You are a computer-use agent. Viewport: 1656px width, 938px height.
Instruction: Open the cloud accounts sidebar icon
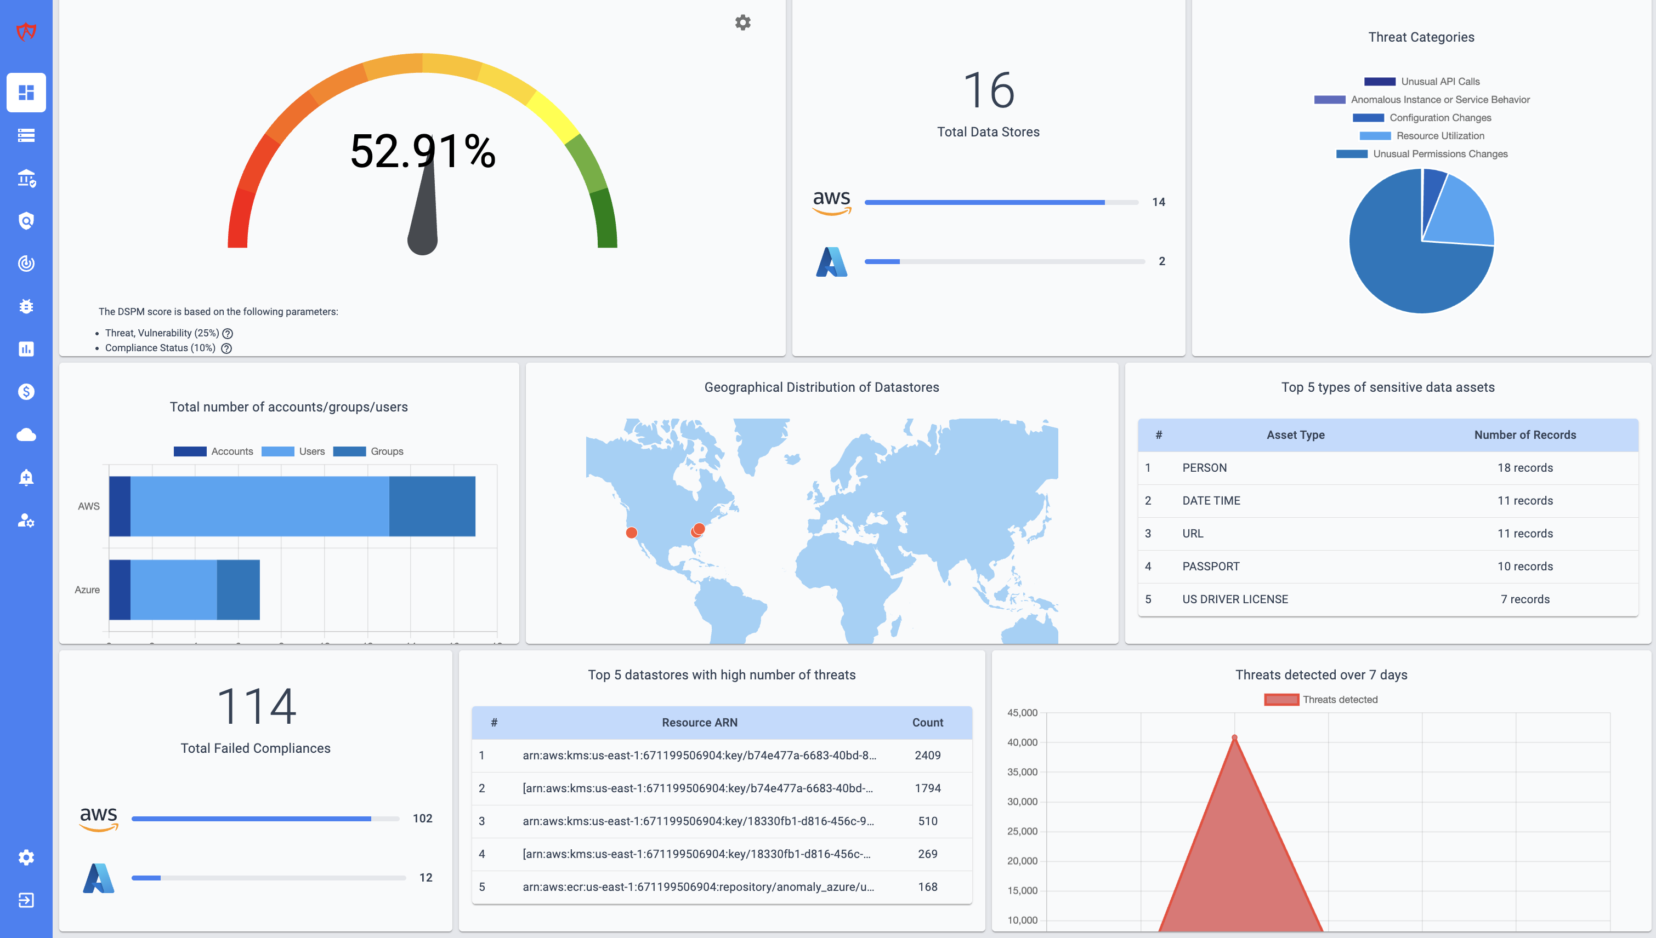(x=26, y=435)
